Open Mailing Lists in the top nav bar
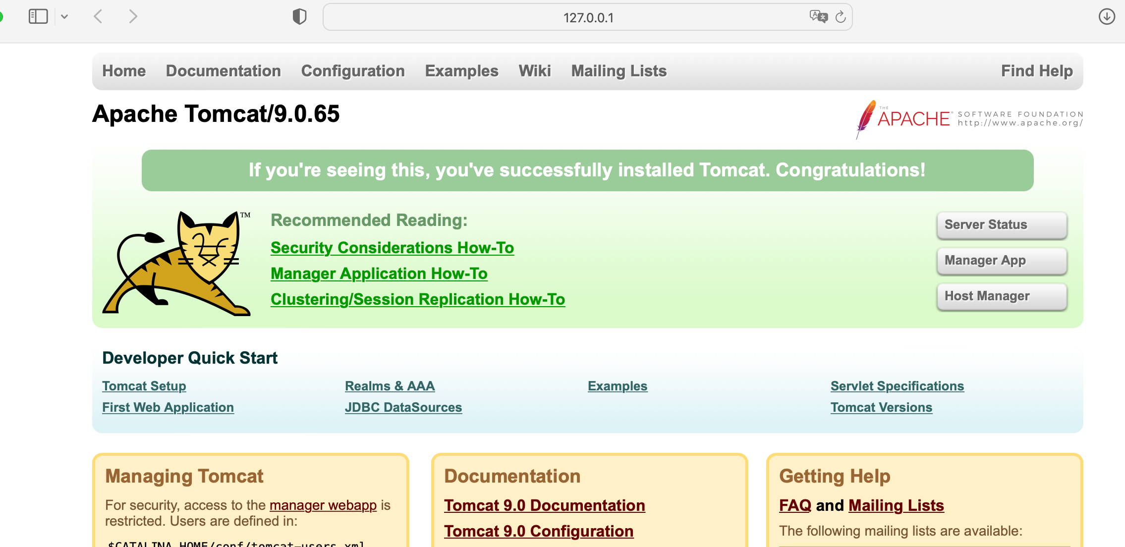Image resolution: width=1125 pixels, height=547 pixels. pos(619,71)
